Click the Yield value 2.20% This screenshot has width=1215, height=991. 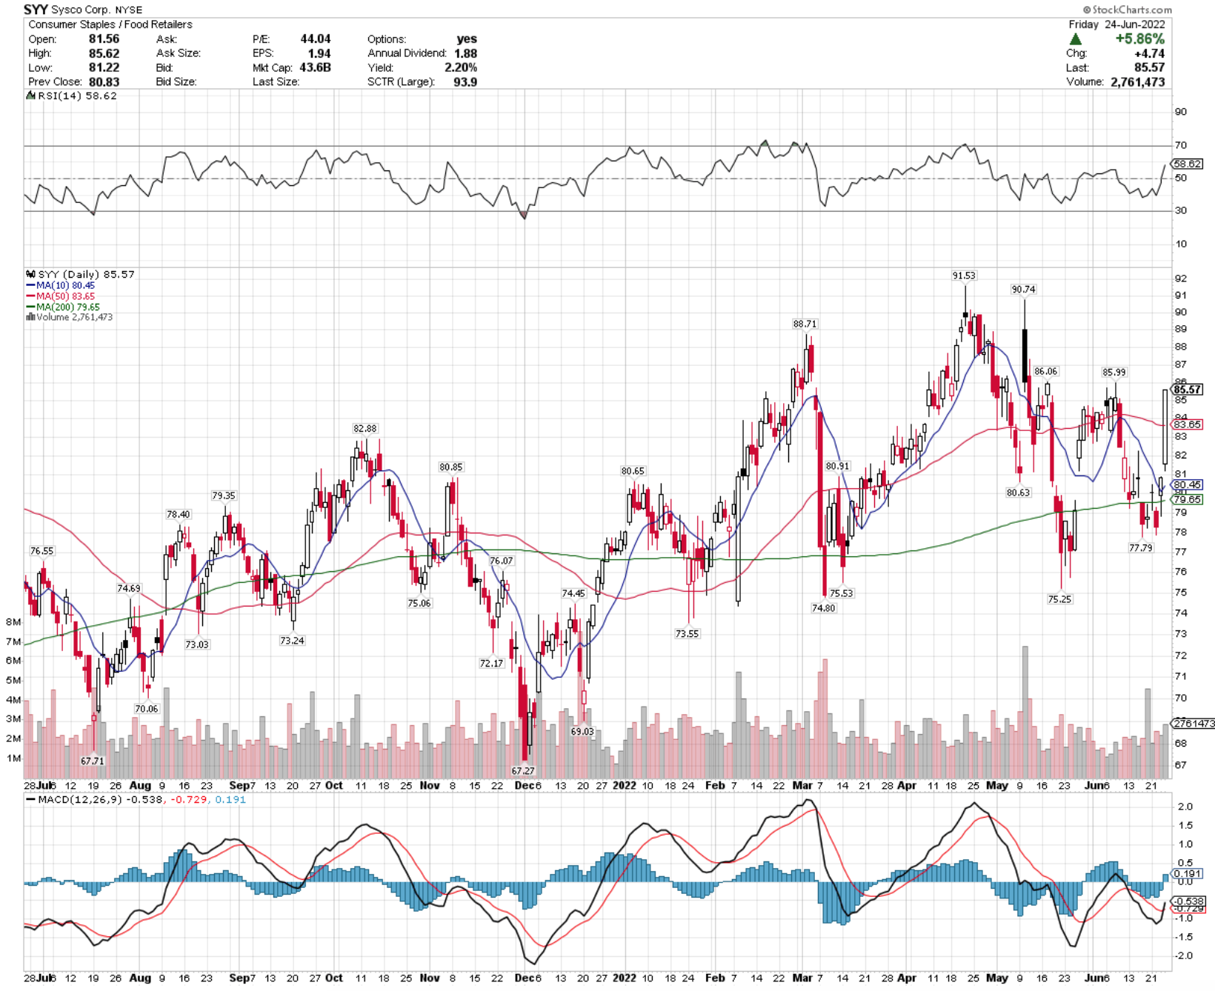[x=461, y=67]
